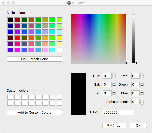Increase the Alpha channel stepper value
The width and height of the screenshot is (152, 133).
tap(142, 101)
